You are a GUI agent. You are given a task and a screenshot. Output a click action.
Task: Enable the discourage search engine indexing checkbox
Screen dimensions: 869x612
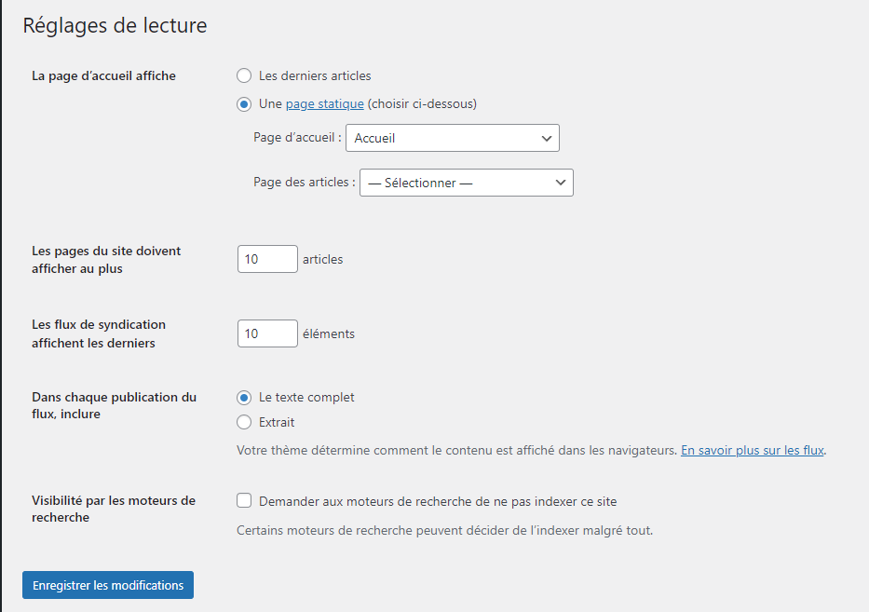point(243,500)
